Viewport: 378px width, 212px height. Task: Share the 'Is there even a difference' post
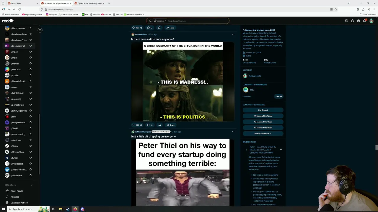[x=170, y=125]
